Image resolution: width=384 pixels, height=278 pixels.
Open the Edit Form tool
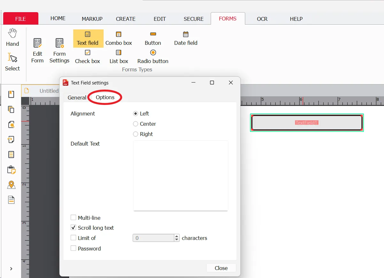click(37, 51)
